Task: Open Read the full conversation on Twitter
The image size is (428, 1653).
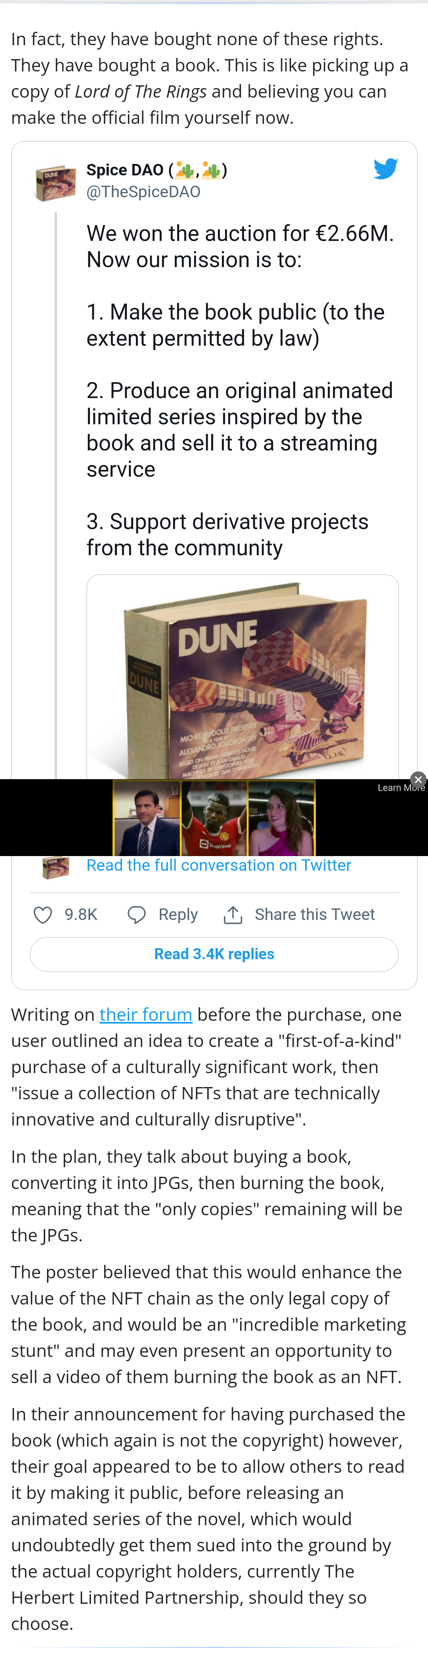Action: [219, 865]
